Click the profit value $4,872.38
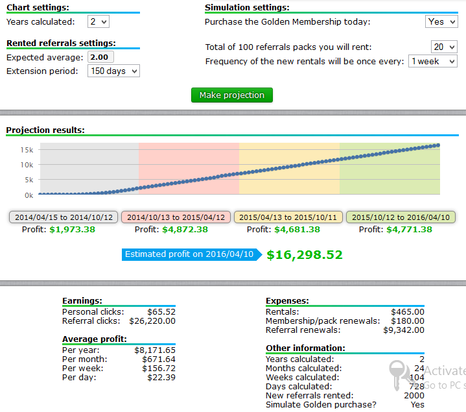Viewport: 466px width, 412px height. 185,229
